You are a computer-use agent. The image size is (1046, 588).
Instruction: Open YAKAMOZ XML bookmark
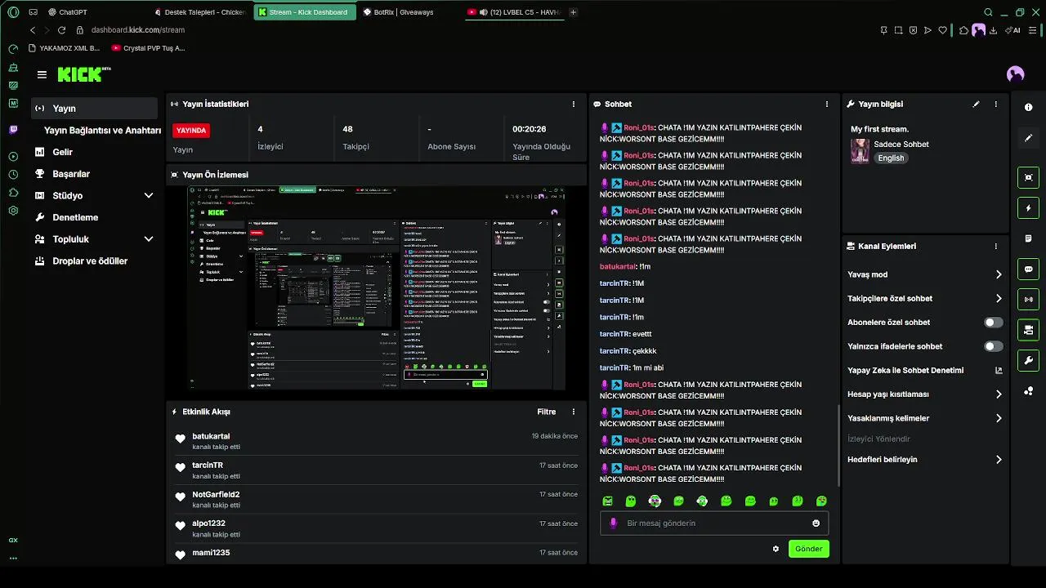click(64, 48)
